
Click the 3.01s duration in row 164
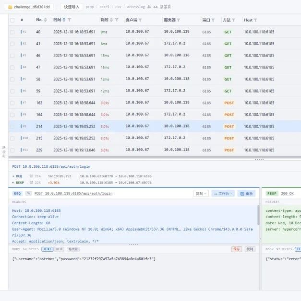(x=105, y=115)
